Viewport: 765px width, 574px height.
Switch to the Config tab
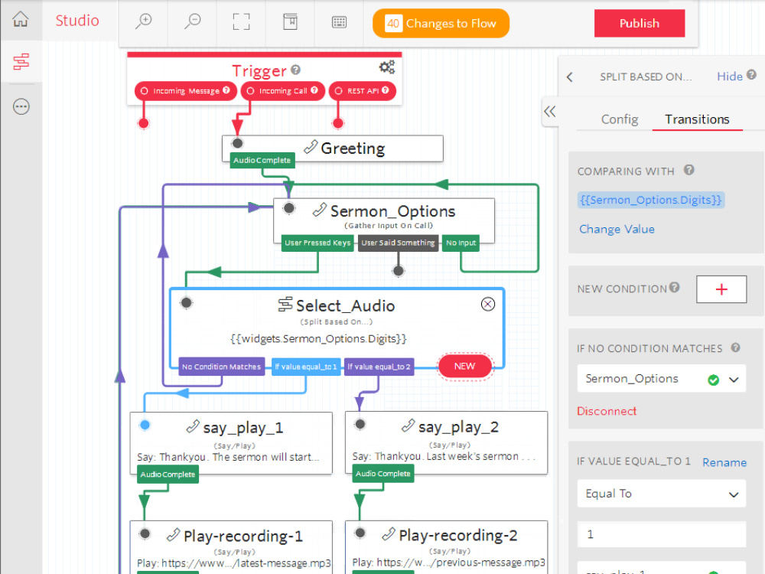[x=619, y=119]
